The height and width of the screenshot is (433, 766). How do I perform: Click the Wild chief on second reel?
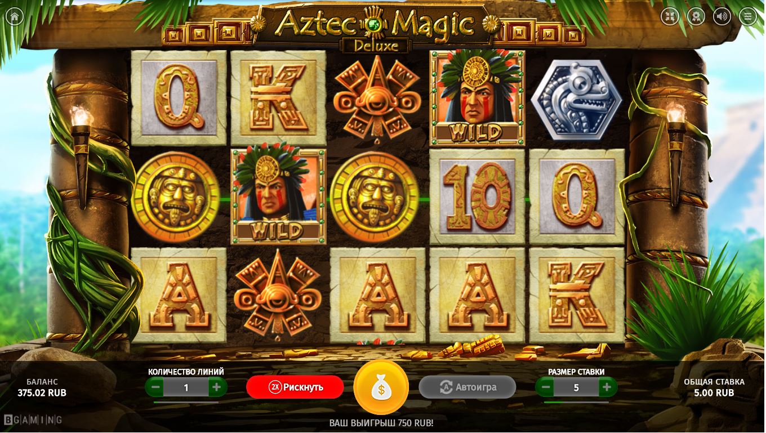point(279,197)
